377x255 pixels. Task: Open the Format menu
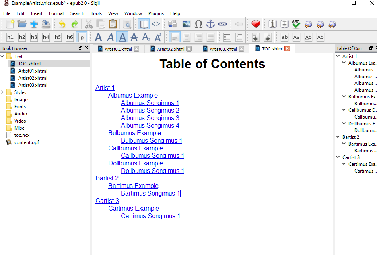pyautogui.click(x=56, y=13)
